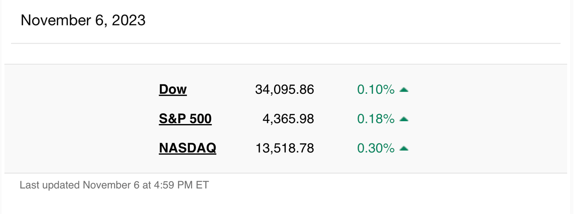The height and width of the screenshot is (214, 576).
Task: Click empty gray panel area left of Dow
Action: 80,89
